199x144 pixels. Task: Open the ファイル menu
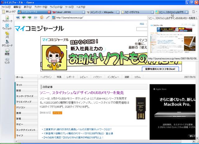tap(6, 7)
